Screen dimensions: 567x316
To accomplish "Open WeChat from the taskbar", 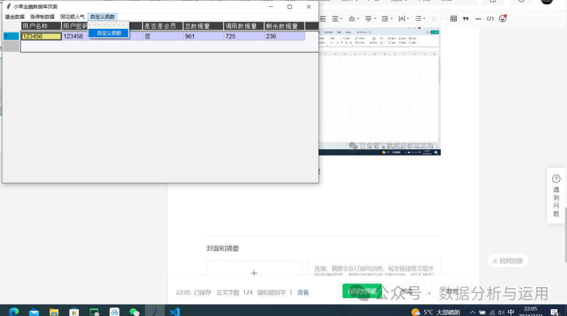I will point(134,312).
